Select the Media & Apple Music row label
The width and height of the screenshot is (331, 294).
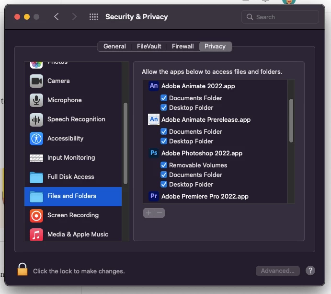(78, 234)
